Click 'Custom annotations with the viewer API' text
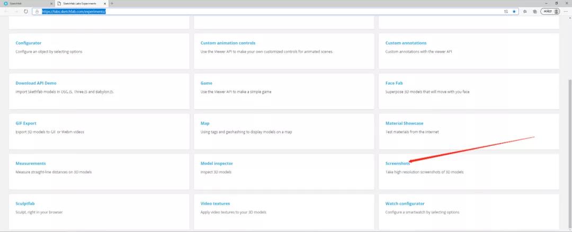The width and height of the screenshot is (572, 232). [x=419, y=52]
